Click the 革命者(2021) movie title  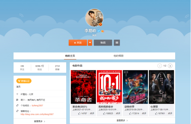pos(80,106)
